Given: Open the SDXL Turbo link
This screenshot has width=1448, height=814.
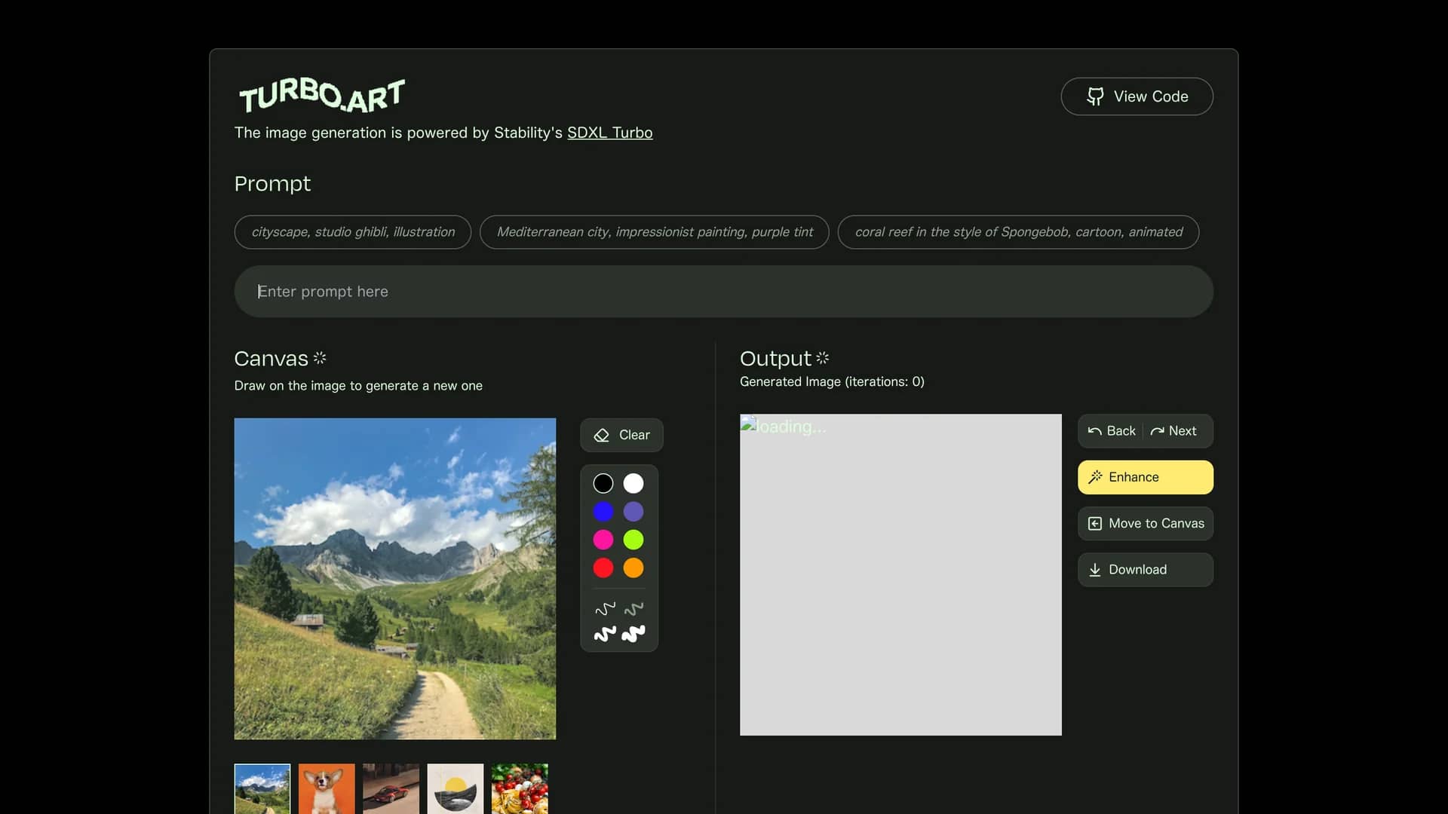Looking at the screenshot, I should point(609,133).
